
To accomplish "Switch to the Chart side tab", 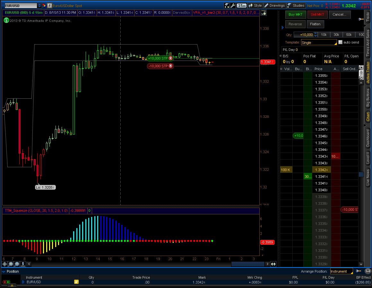I will [x=368, y=117].
